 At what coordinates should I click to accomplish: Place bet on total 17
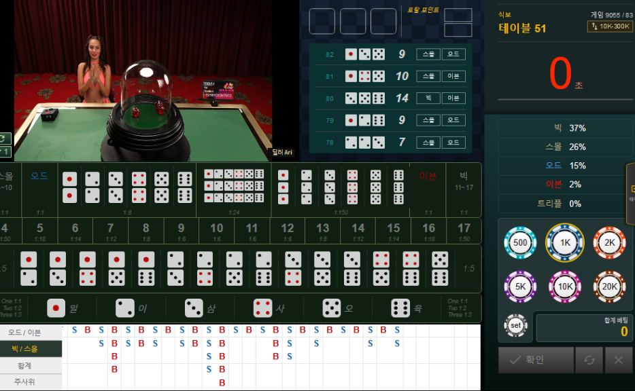[x=464, y=231]
